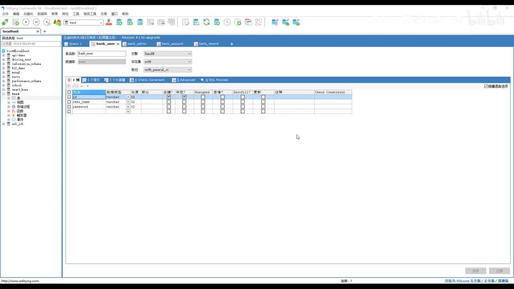Image resolution: width=514 pixels, height=289 pixels.
Task: Open the 6 SQL Preview tab
Action: pos(215,80)
